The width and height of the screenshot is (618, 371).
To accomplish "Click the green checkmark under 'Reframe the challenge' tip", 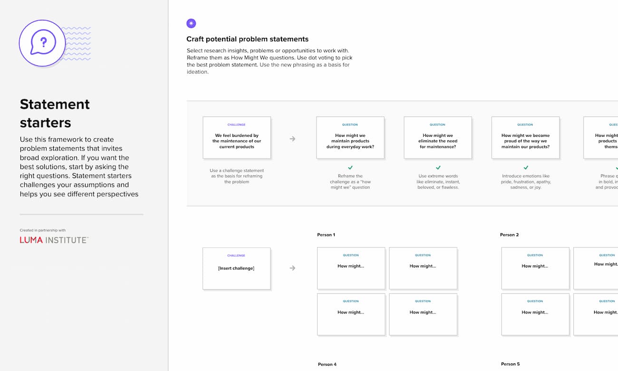I will [x=350, y=168].
